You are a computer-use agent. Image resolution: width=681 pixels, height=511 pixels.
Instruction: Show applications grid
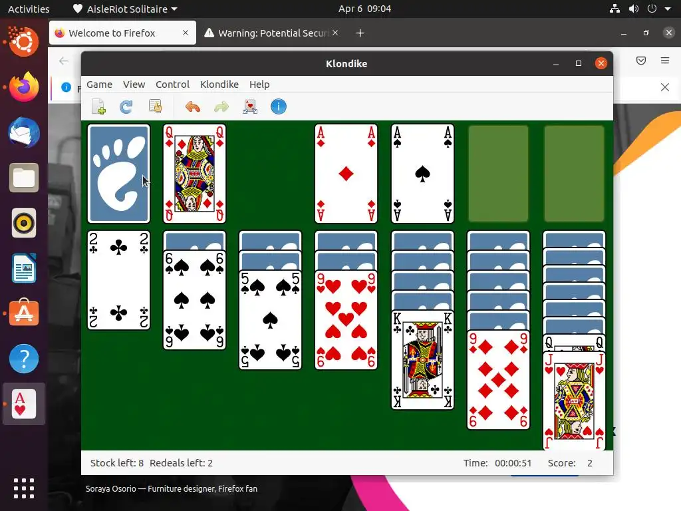(x=24, y=488)
